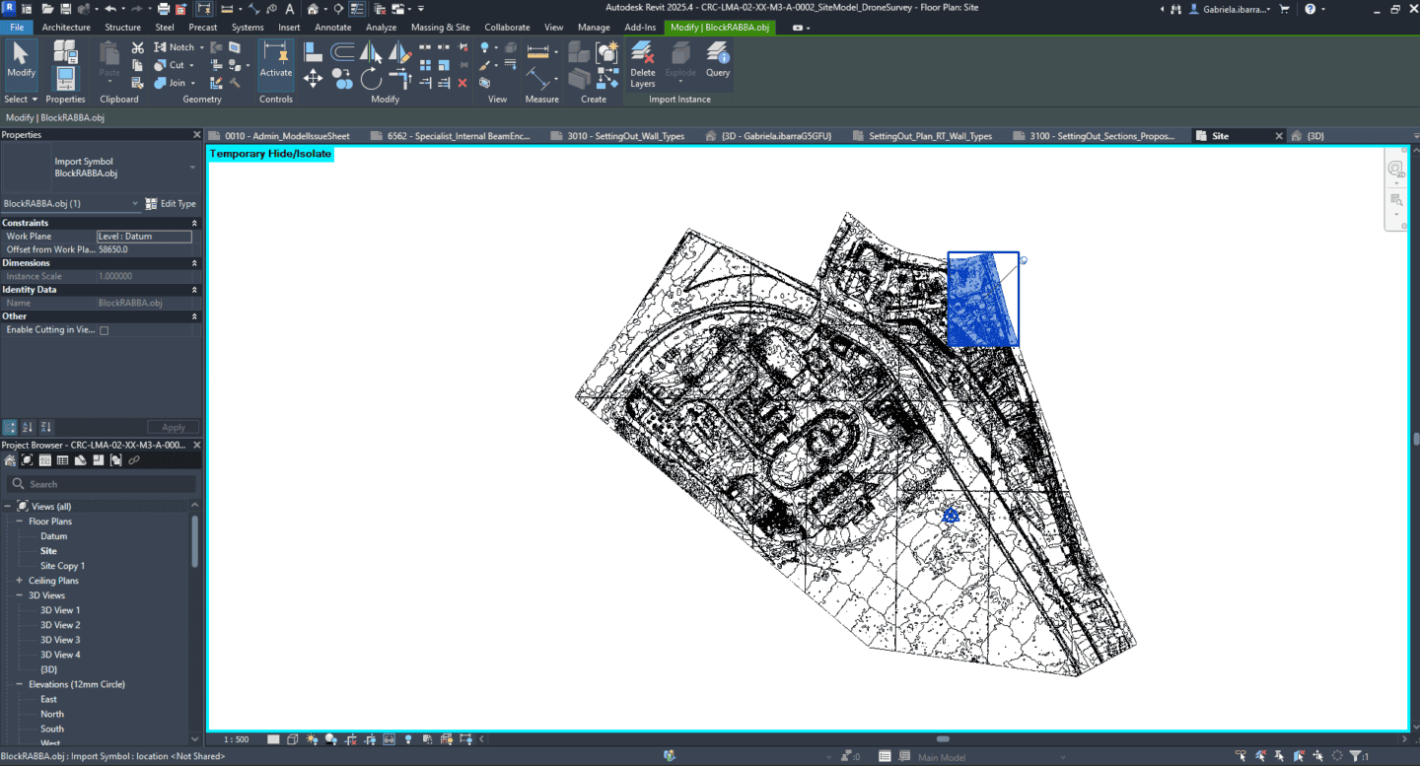The width and height of the screenshot is (1420, 766).
Task: Click the Sun Path status icon
Action: click(x=313, y=739)
